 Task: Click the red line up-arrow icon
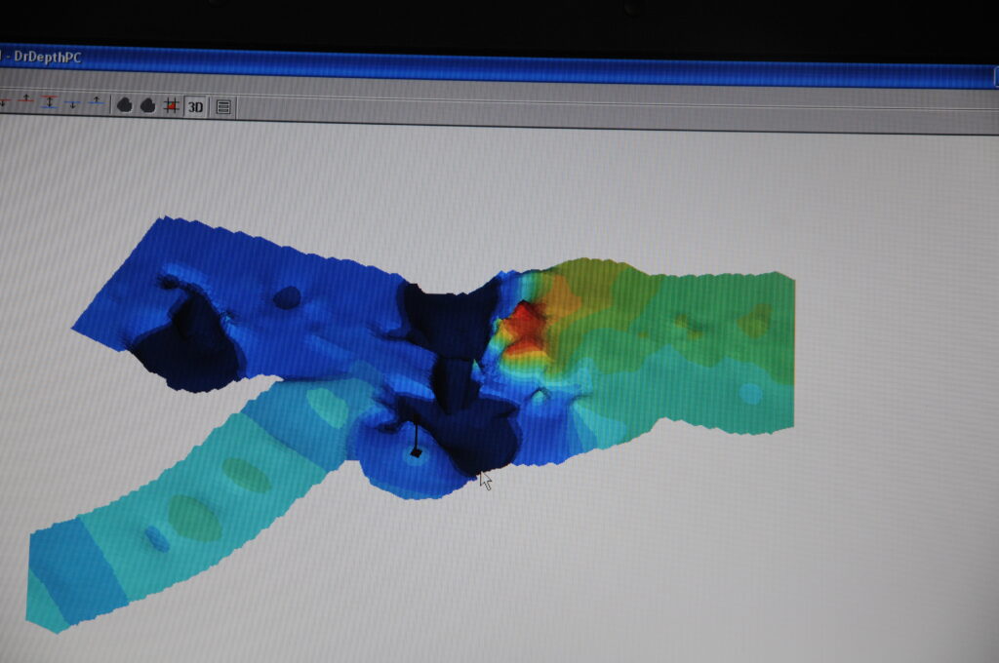click(26, 100)
